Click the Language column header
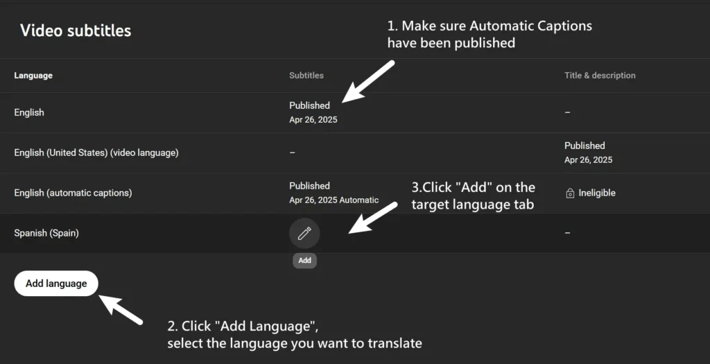The height and width of the screenshot is (364, 710). [33, 76]
